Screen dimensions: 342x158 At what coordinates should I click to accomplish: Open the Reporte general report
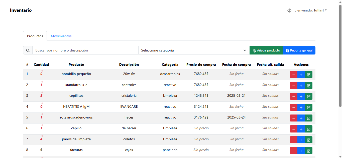point(299,50)
